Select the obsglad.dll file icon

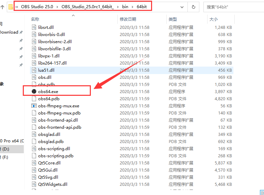[34, 134]
